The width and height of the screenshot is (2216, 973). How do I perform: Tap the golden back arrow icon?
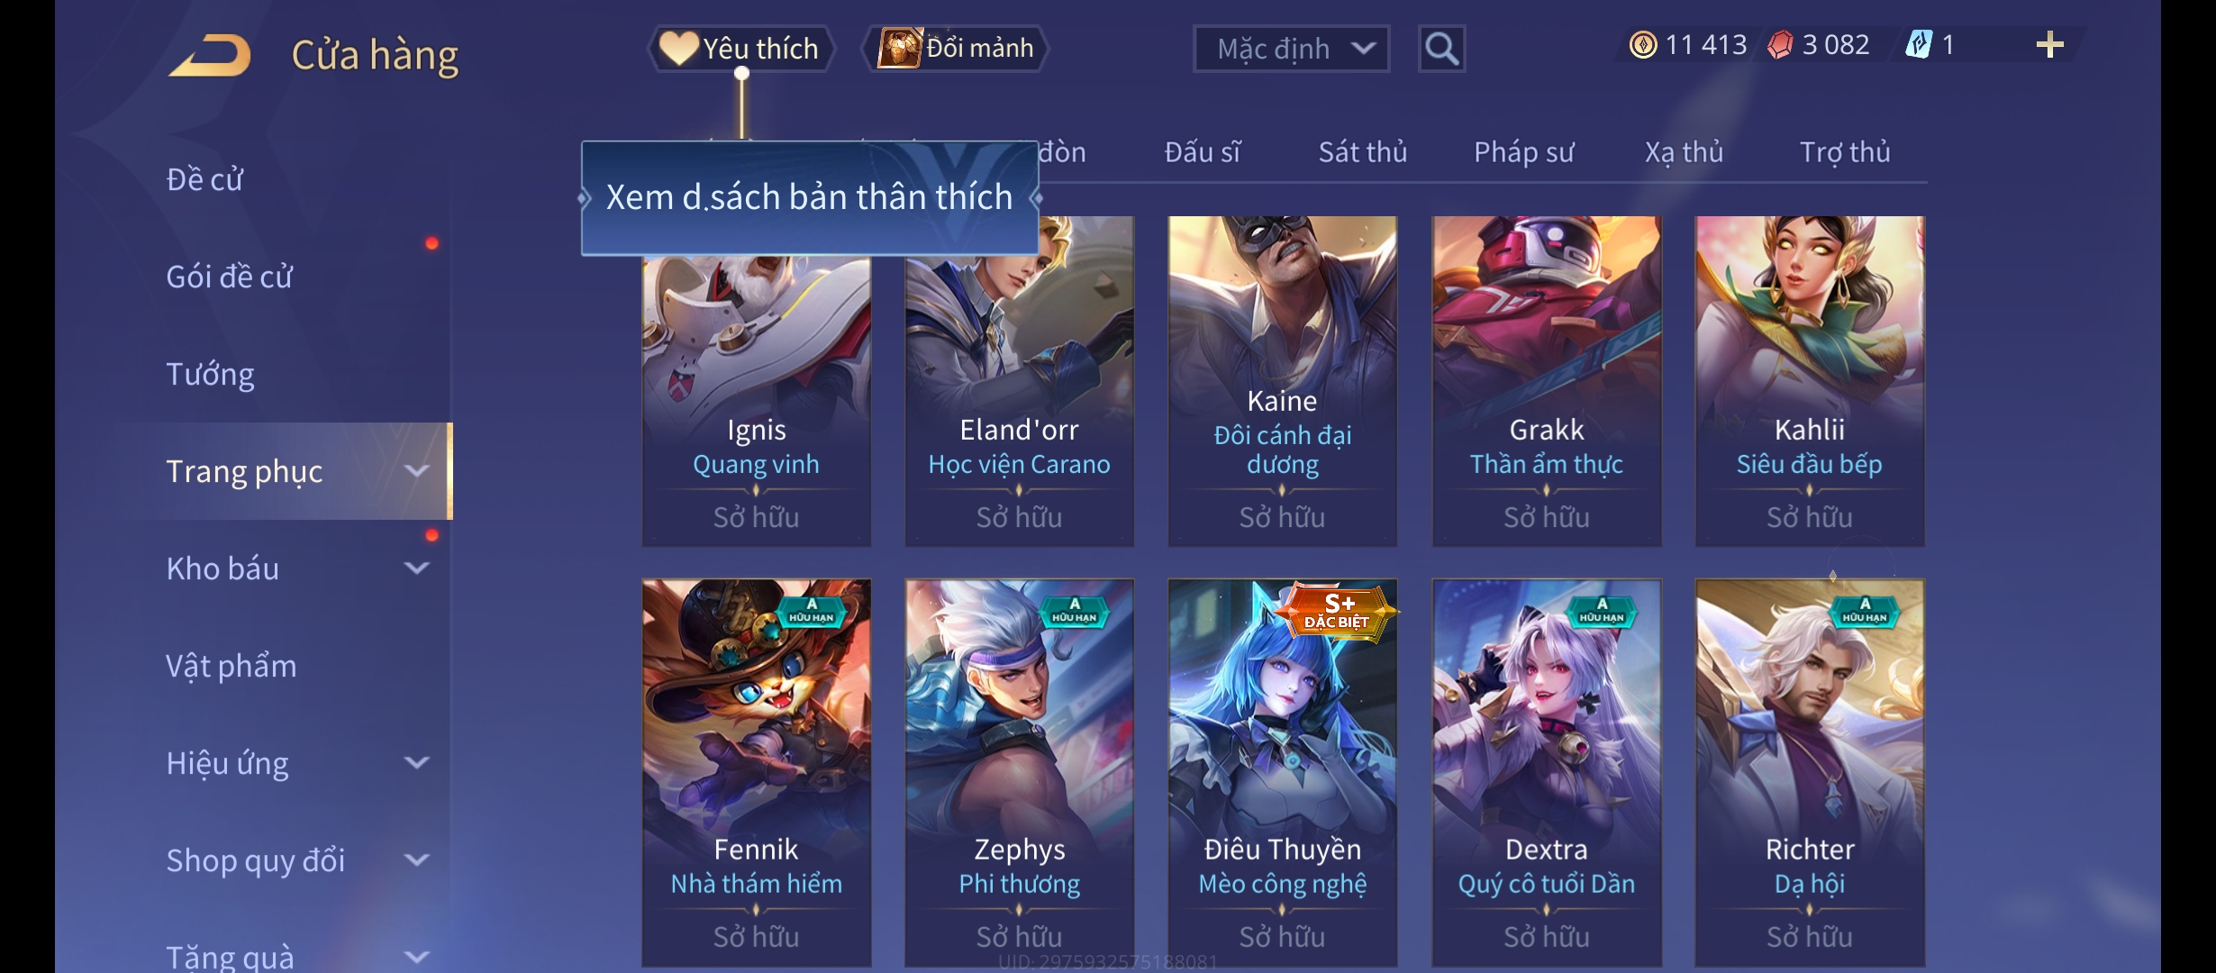(x=209, y=56)
